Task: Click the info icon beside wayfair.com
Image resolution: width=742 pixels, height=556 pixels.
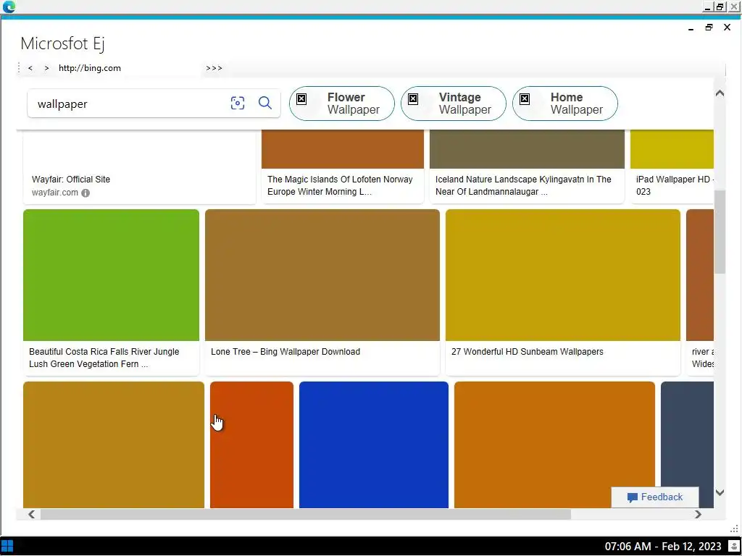Action: click(86, 193)
